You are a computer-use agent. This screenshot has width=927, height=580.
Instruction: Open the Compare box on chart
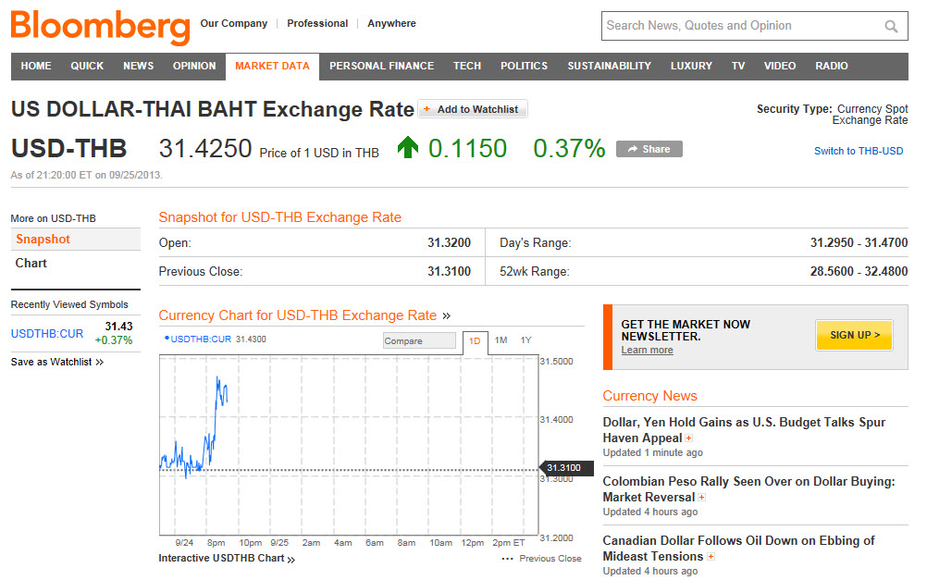[x=419, y=340]
